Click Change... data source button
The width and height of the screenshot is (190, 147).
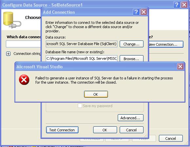131,44
